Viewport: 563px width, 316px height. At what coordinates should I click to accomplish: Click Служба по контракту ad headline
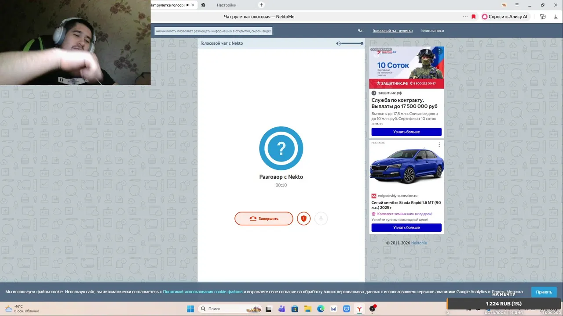pyautogui.click(x=404, y=103)
